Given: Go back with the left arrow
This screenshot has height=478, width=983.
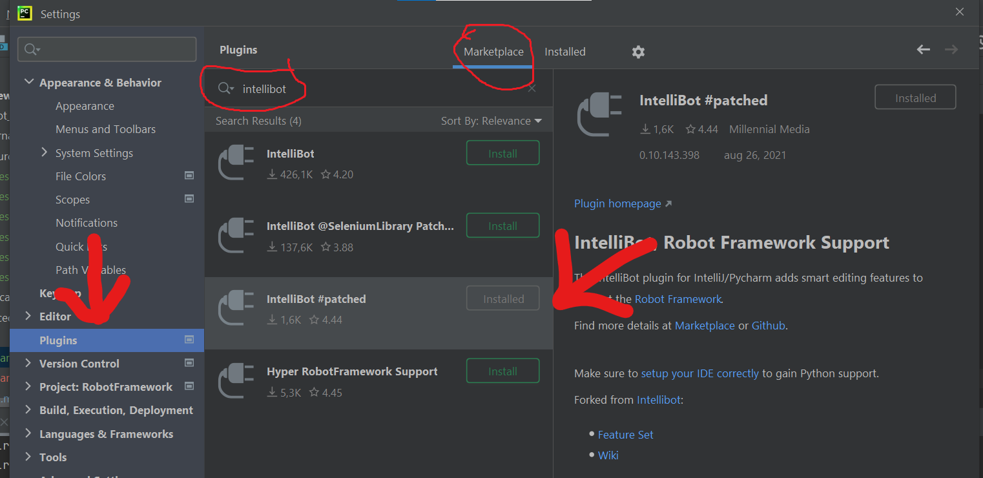Looking at the screenshot, I should click(924, 50).
